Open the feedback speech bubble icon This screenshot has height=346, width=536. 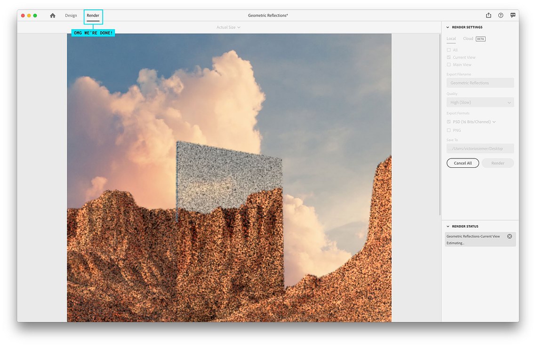click(x=513, y=16)
